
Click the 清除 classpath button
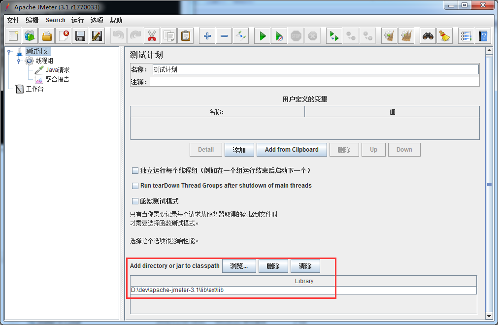305,266
